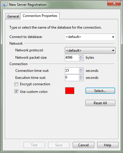Screen dimensions: 123x153
Task: Click the Reset All button
Action: 100,103
